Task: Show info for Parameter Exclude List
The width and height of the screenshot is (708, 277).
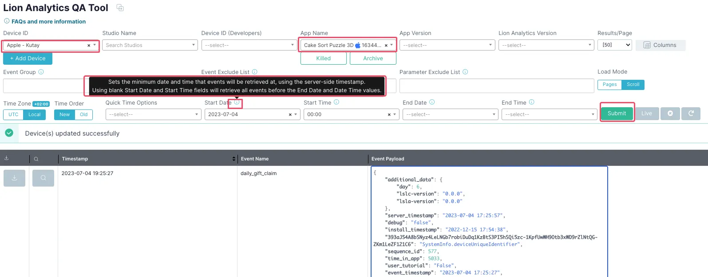Action: (x=465, y=72)
